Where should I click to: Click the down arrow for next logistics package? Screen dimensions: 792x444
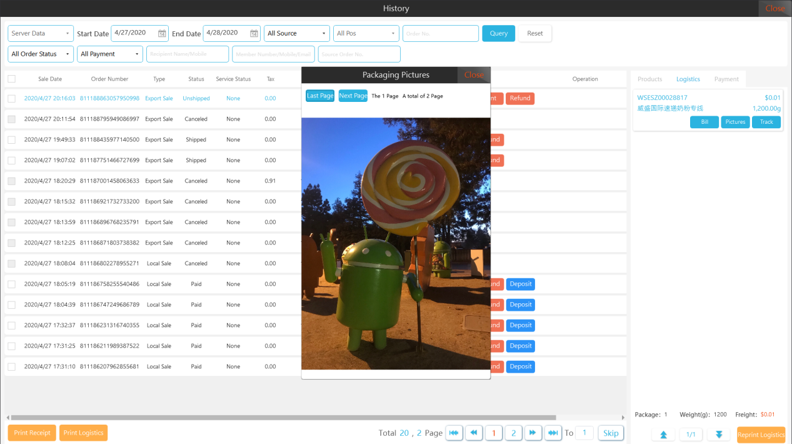pyautogui.click(x=719, y=435)
